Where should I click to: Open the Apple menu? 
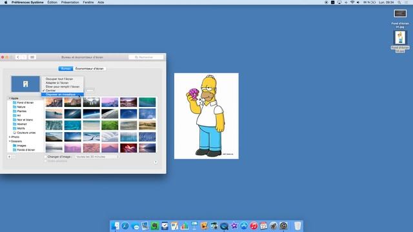point(6,2)
